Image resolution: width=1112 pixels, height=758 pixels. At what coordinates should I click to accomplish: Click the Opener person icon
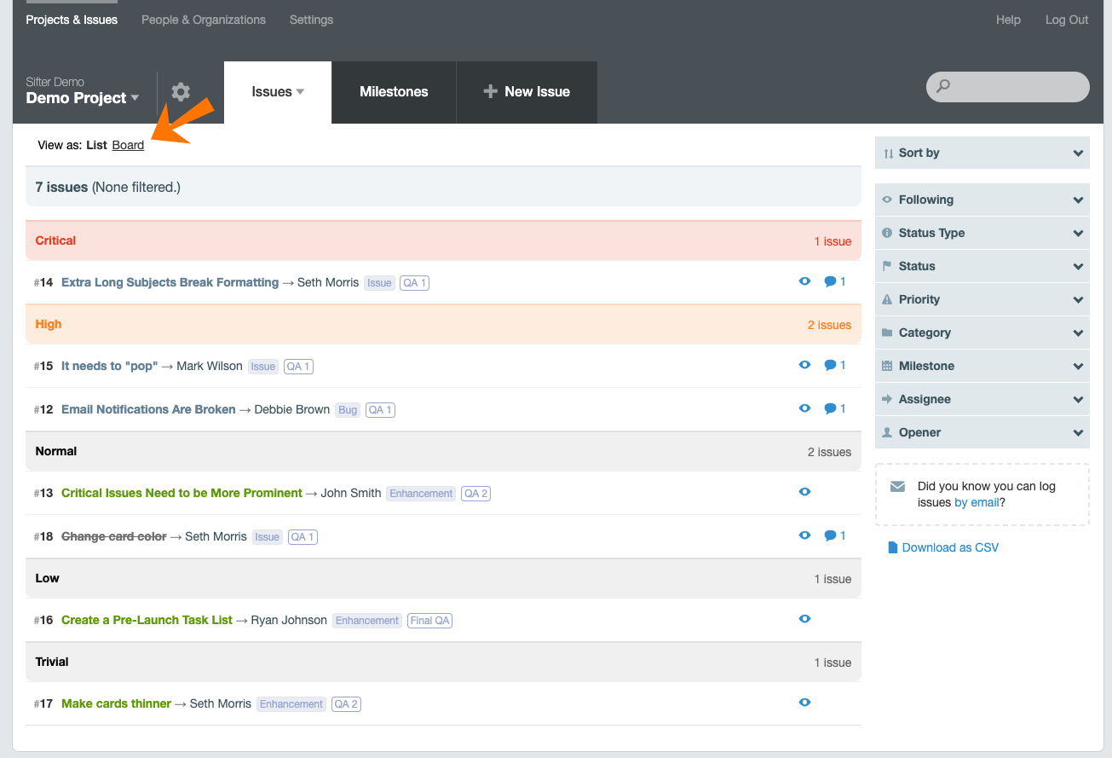click(887, 432)
